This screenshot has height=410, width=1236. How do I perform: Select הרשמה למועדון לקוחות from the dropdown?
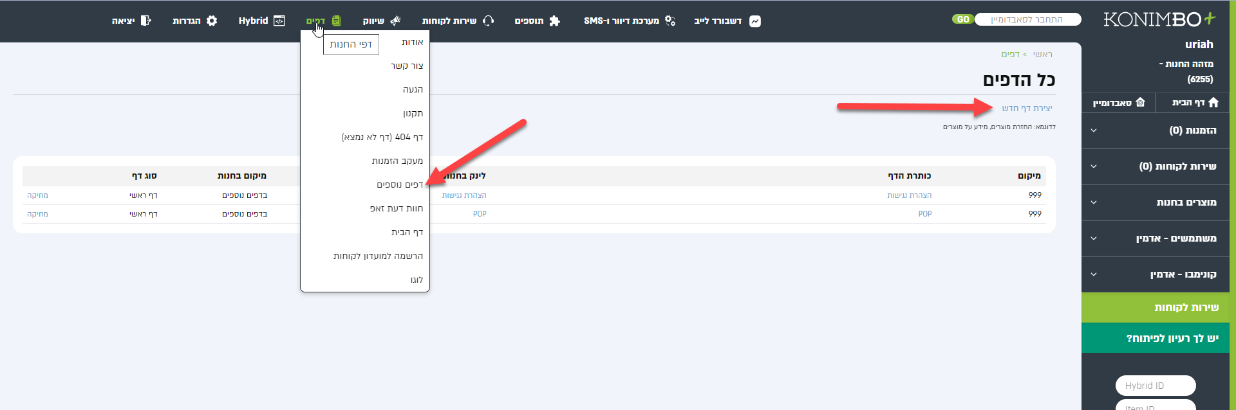click(379, 256)
